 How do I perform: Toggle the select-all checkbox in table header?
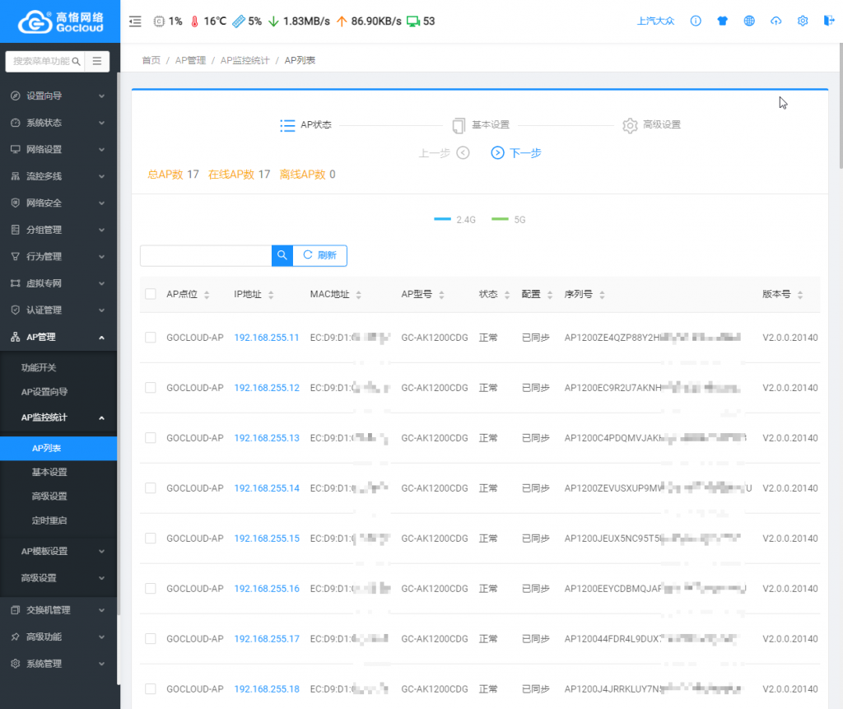click(151, 294)
